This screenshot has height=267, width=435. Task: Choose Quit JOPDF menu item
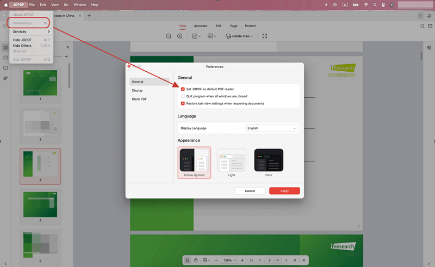31,60
